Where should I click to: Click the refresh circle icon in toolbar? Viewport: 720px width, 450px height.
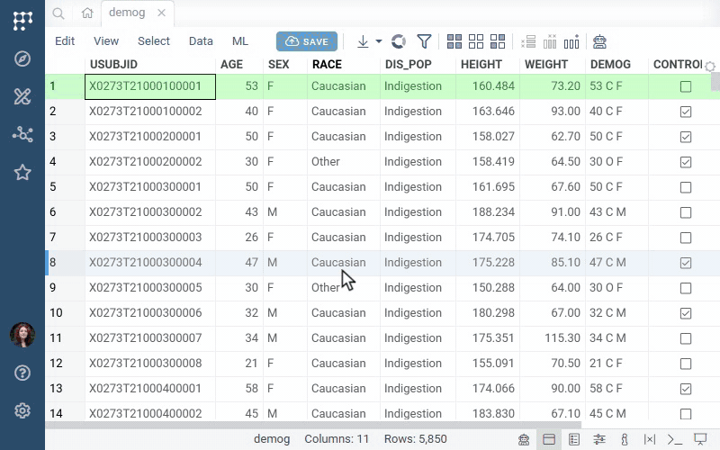[399, 41]
